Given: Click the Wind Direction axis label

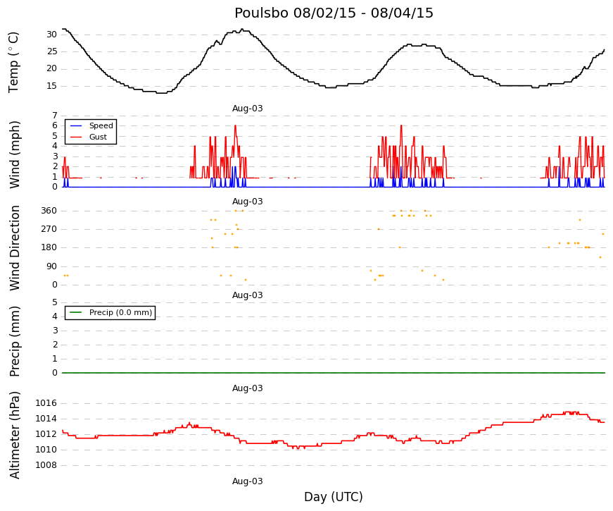Looking at the screenshot, I should pos(14,248).
